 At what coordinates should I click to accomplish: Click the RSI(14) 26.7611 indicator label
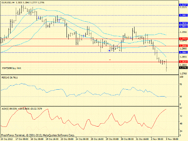point(10,78)
